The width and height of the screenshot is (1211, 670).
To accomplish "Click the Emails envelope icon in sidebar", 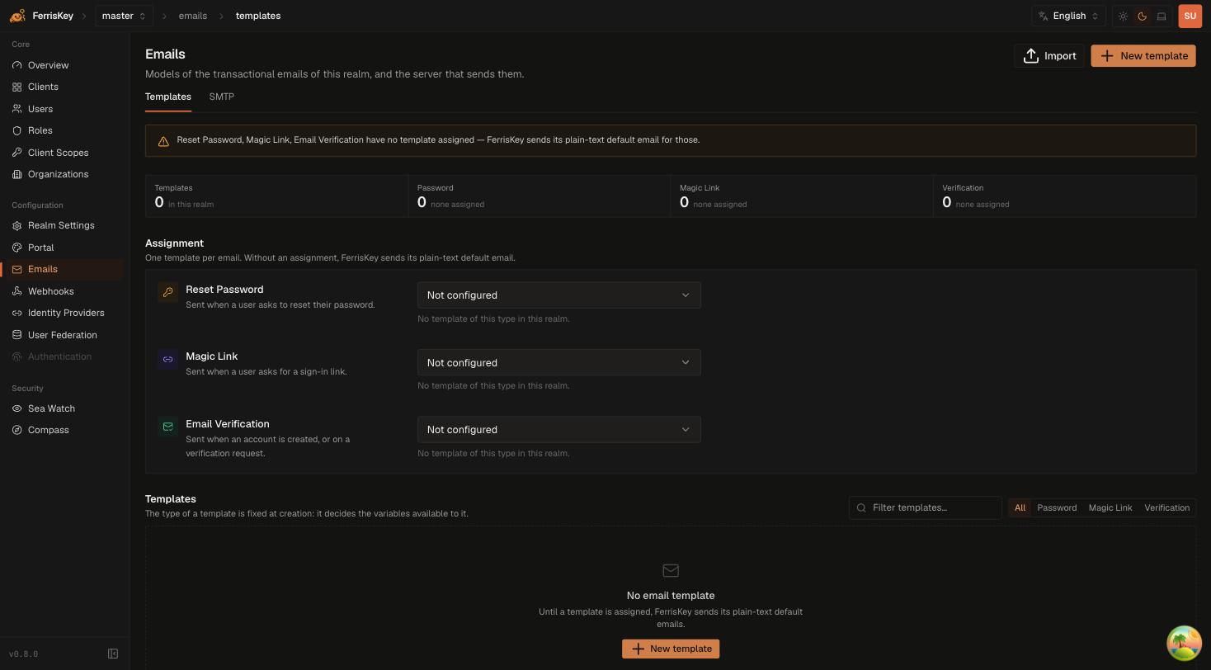I will click(17, 269).
